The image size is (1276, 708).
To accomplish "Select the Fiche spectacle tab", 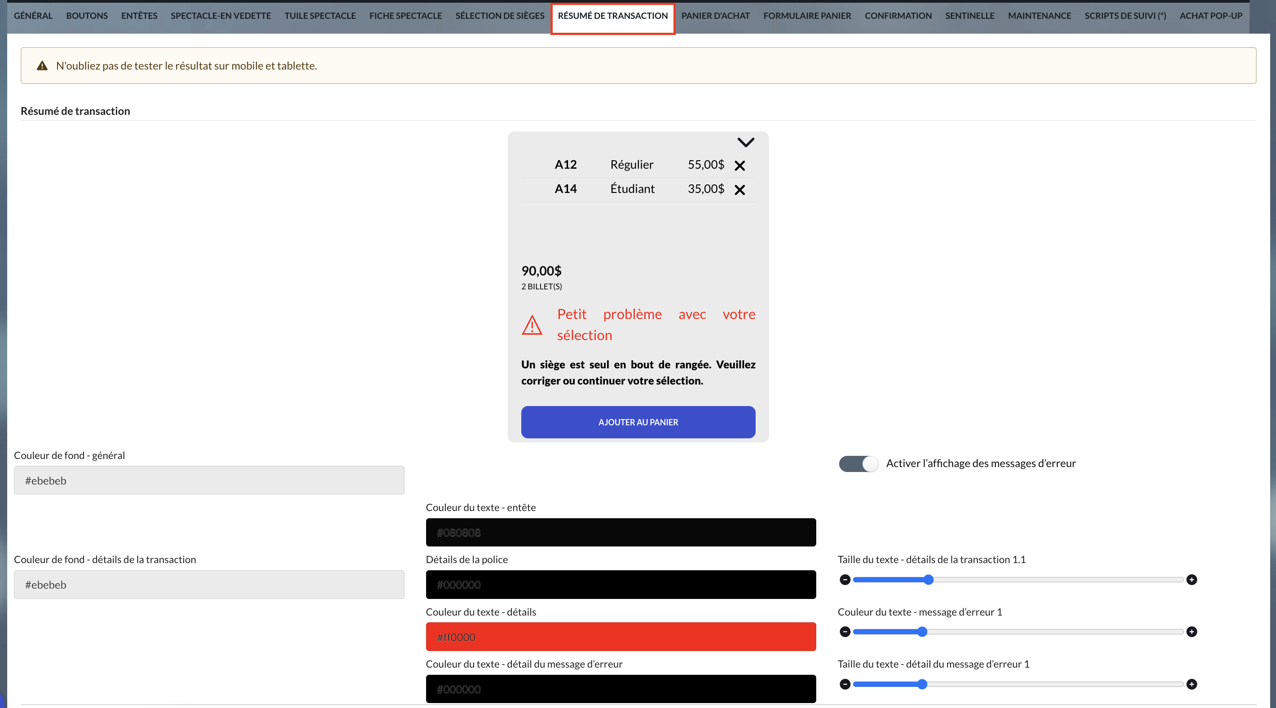I will point(406,16).
